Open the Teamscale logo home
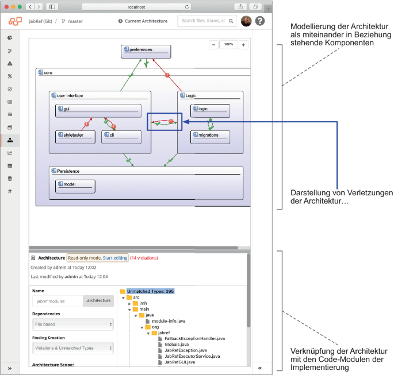394x375 pixels. tap(14, 21)
